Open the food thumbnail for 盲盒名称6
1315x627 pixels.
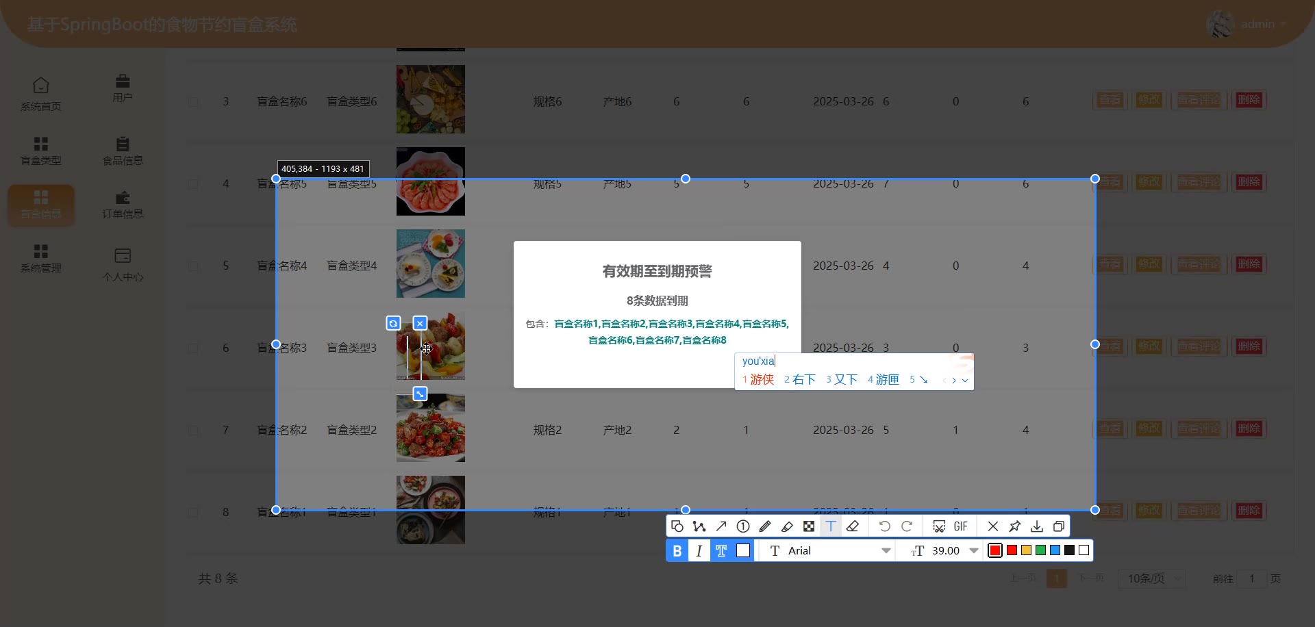click(x=431, y=99)
